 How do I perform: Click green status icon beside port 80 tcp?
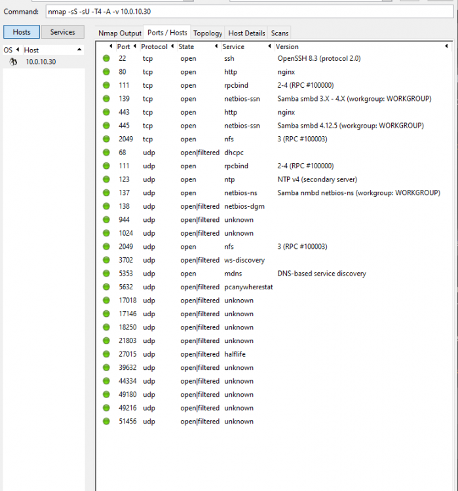point(106,72)
